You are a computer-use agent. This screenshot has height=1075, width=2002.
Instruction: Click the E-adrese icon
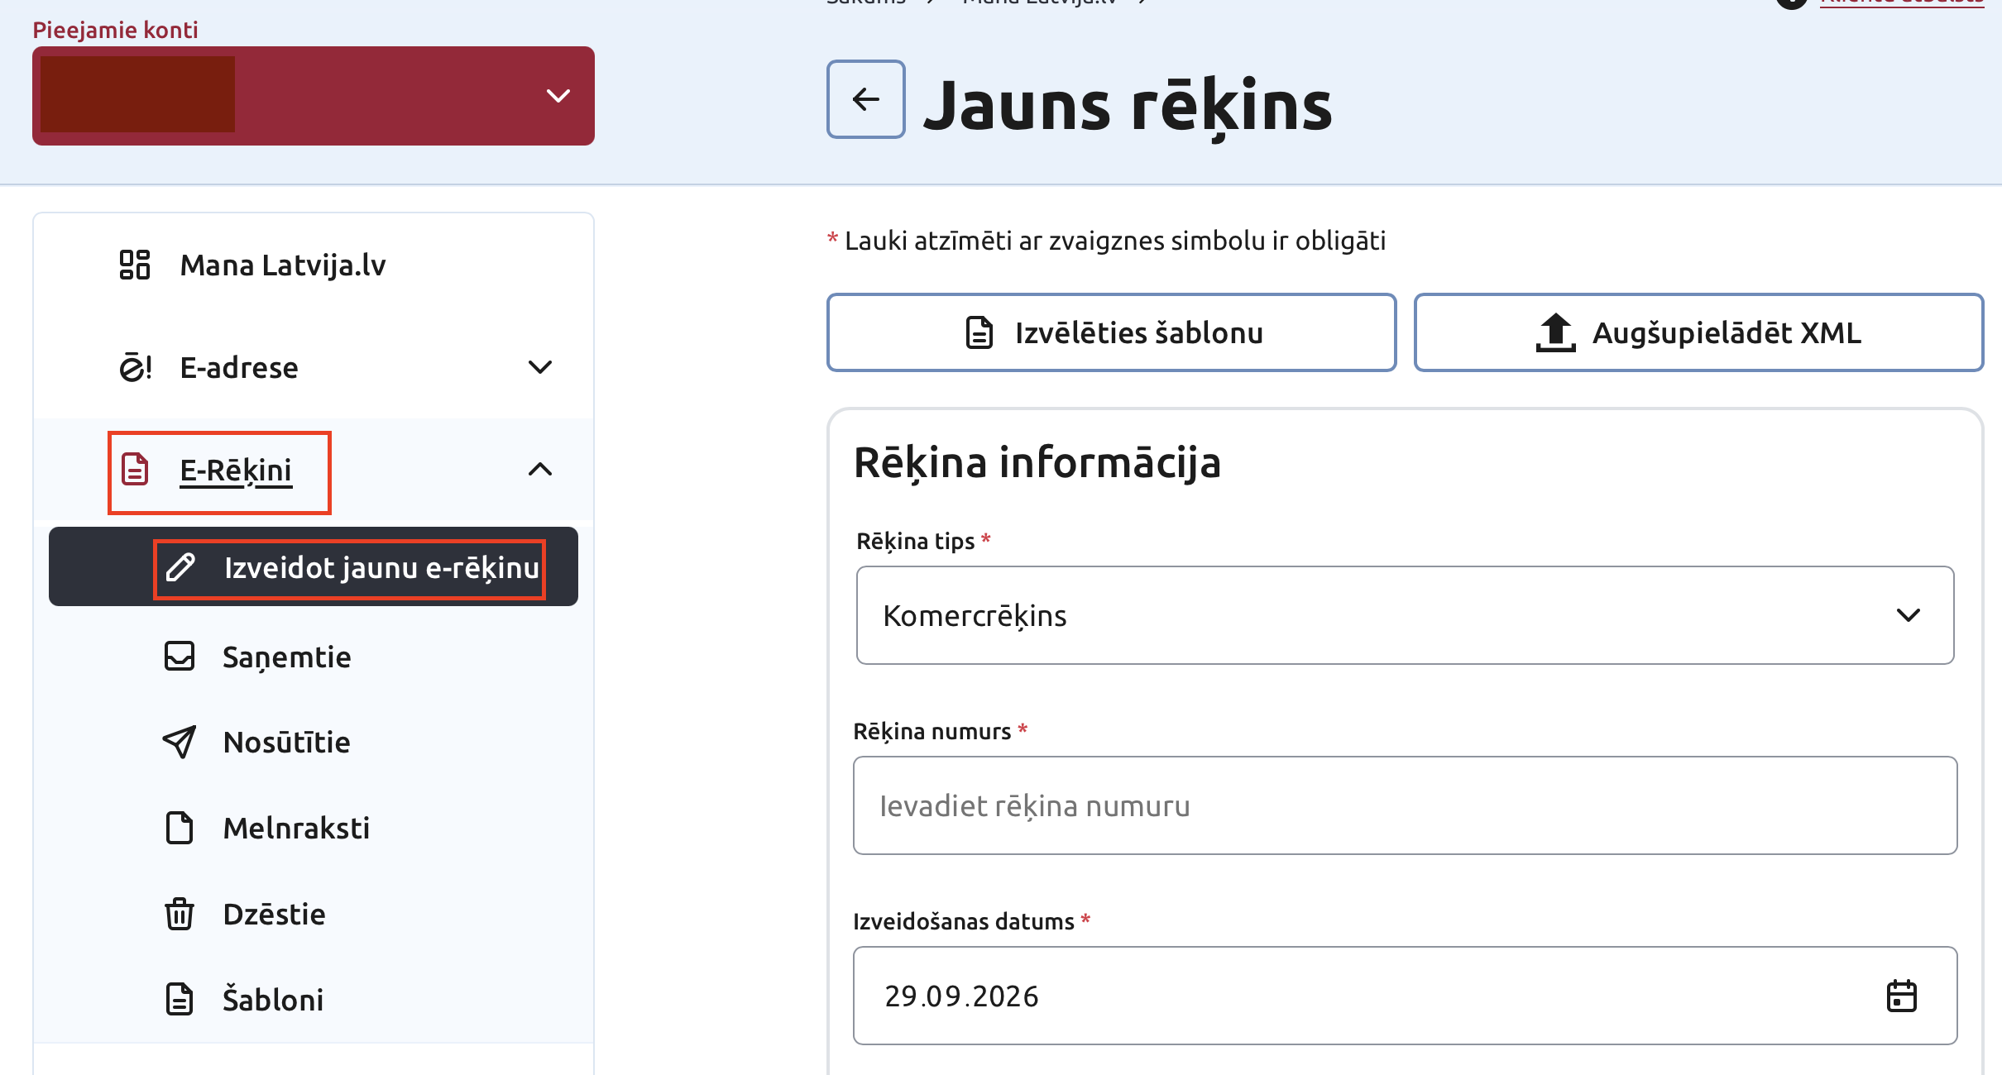tap(135, 367)
